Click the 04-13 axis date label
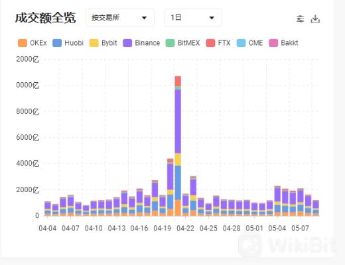This screenshot has height=265, width=345. [x=117, y=228]
